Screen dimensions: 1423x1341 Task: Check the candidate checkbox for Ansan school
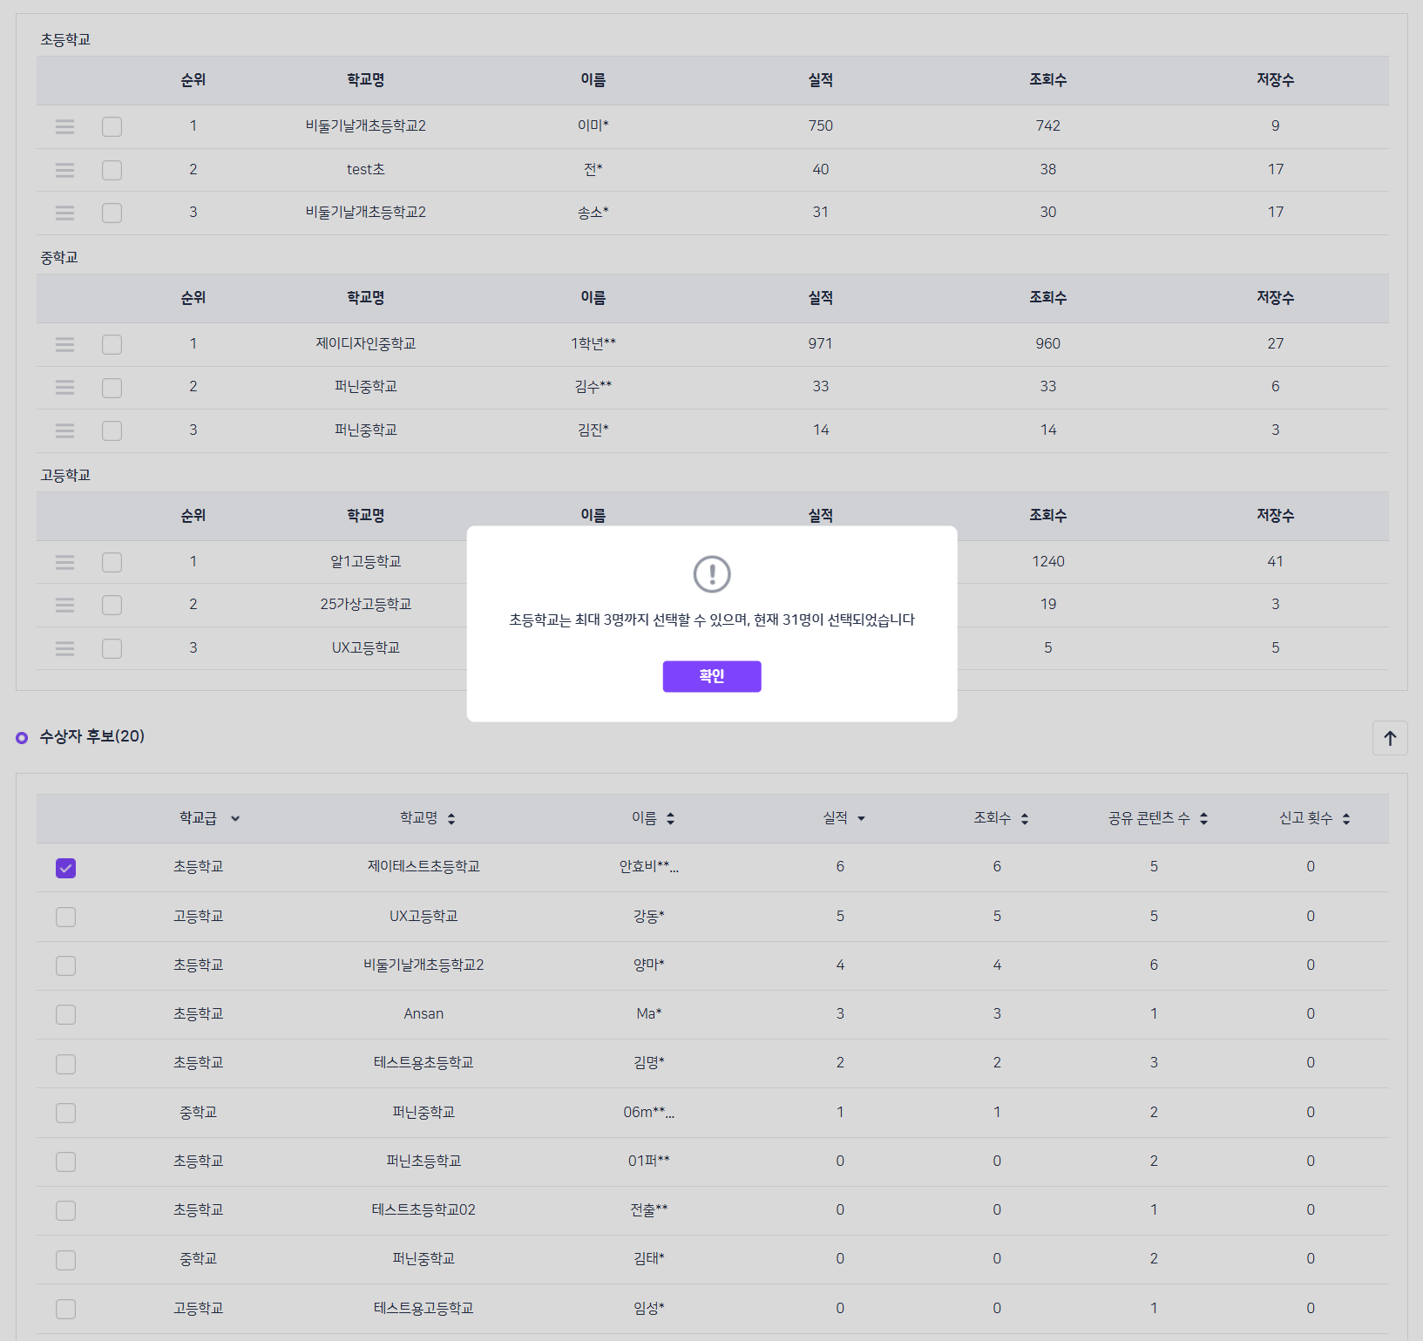65,1014
